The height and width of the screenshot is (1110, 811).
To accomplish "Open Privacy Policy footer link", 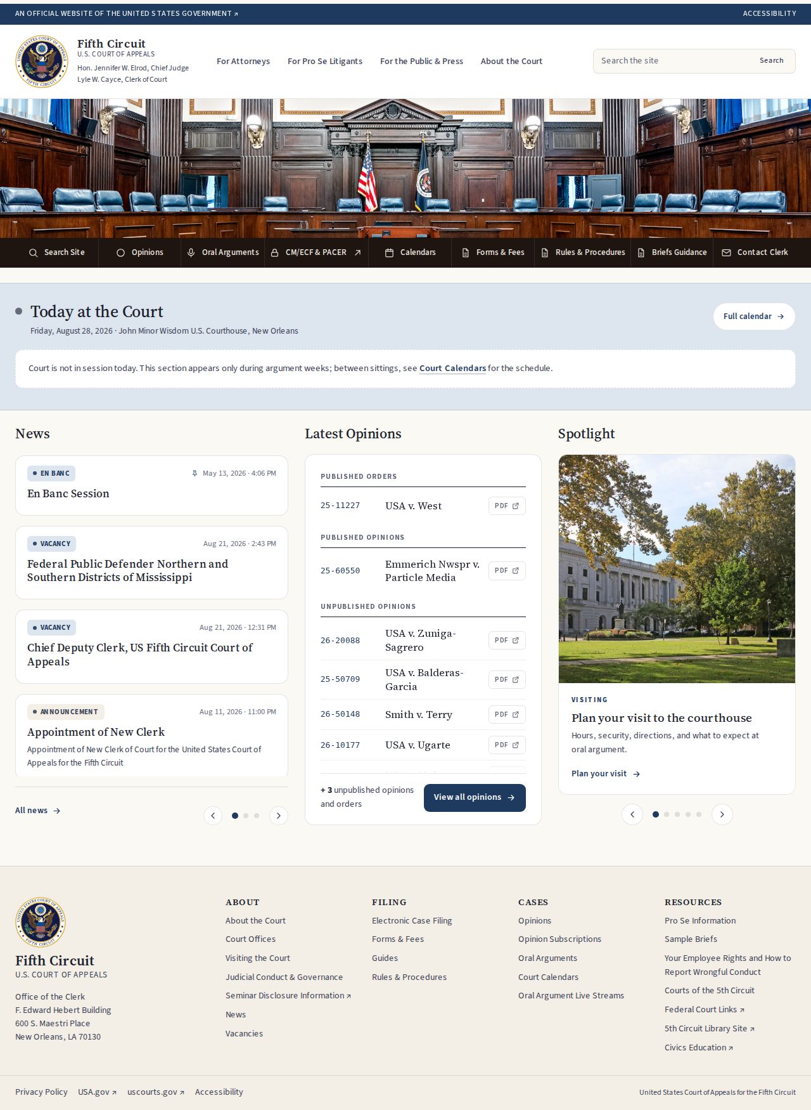I will coord(41,1092).
